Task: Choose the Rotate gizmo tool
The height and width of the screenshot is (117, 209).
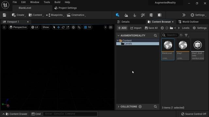Action: pos(63,27)
